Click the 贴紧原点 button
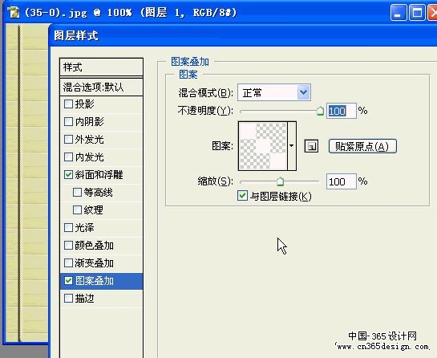 coord(362,146)
